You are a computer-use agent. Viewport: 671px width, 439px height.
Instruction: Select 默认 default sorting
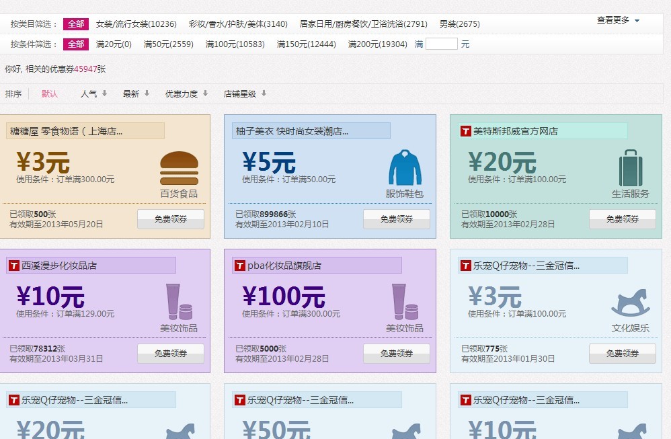point(50,93)
